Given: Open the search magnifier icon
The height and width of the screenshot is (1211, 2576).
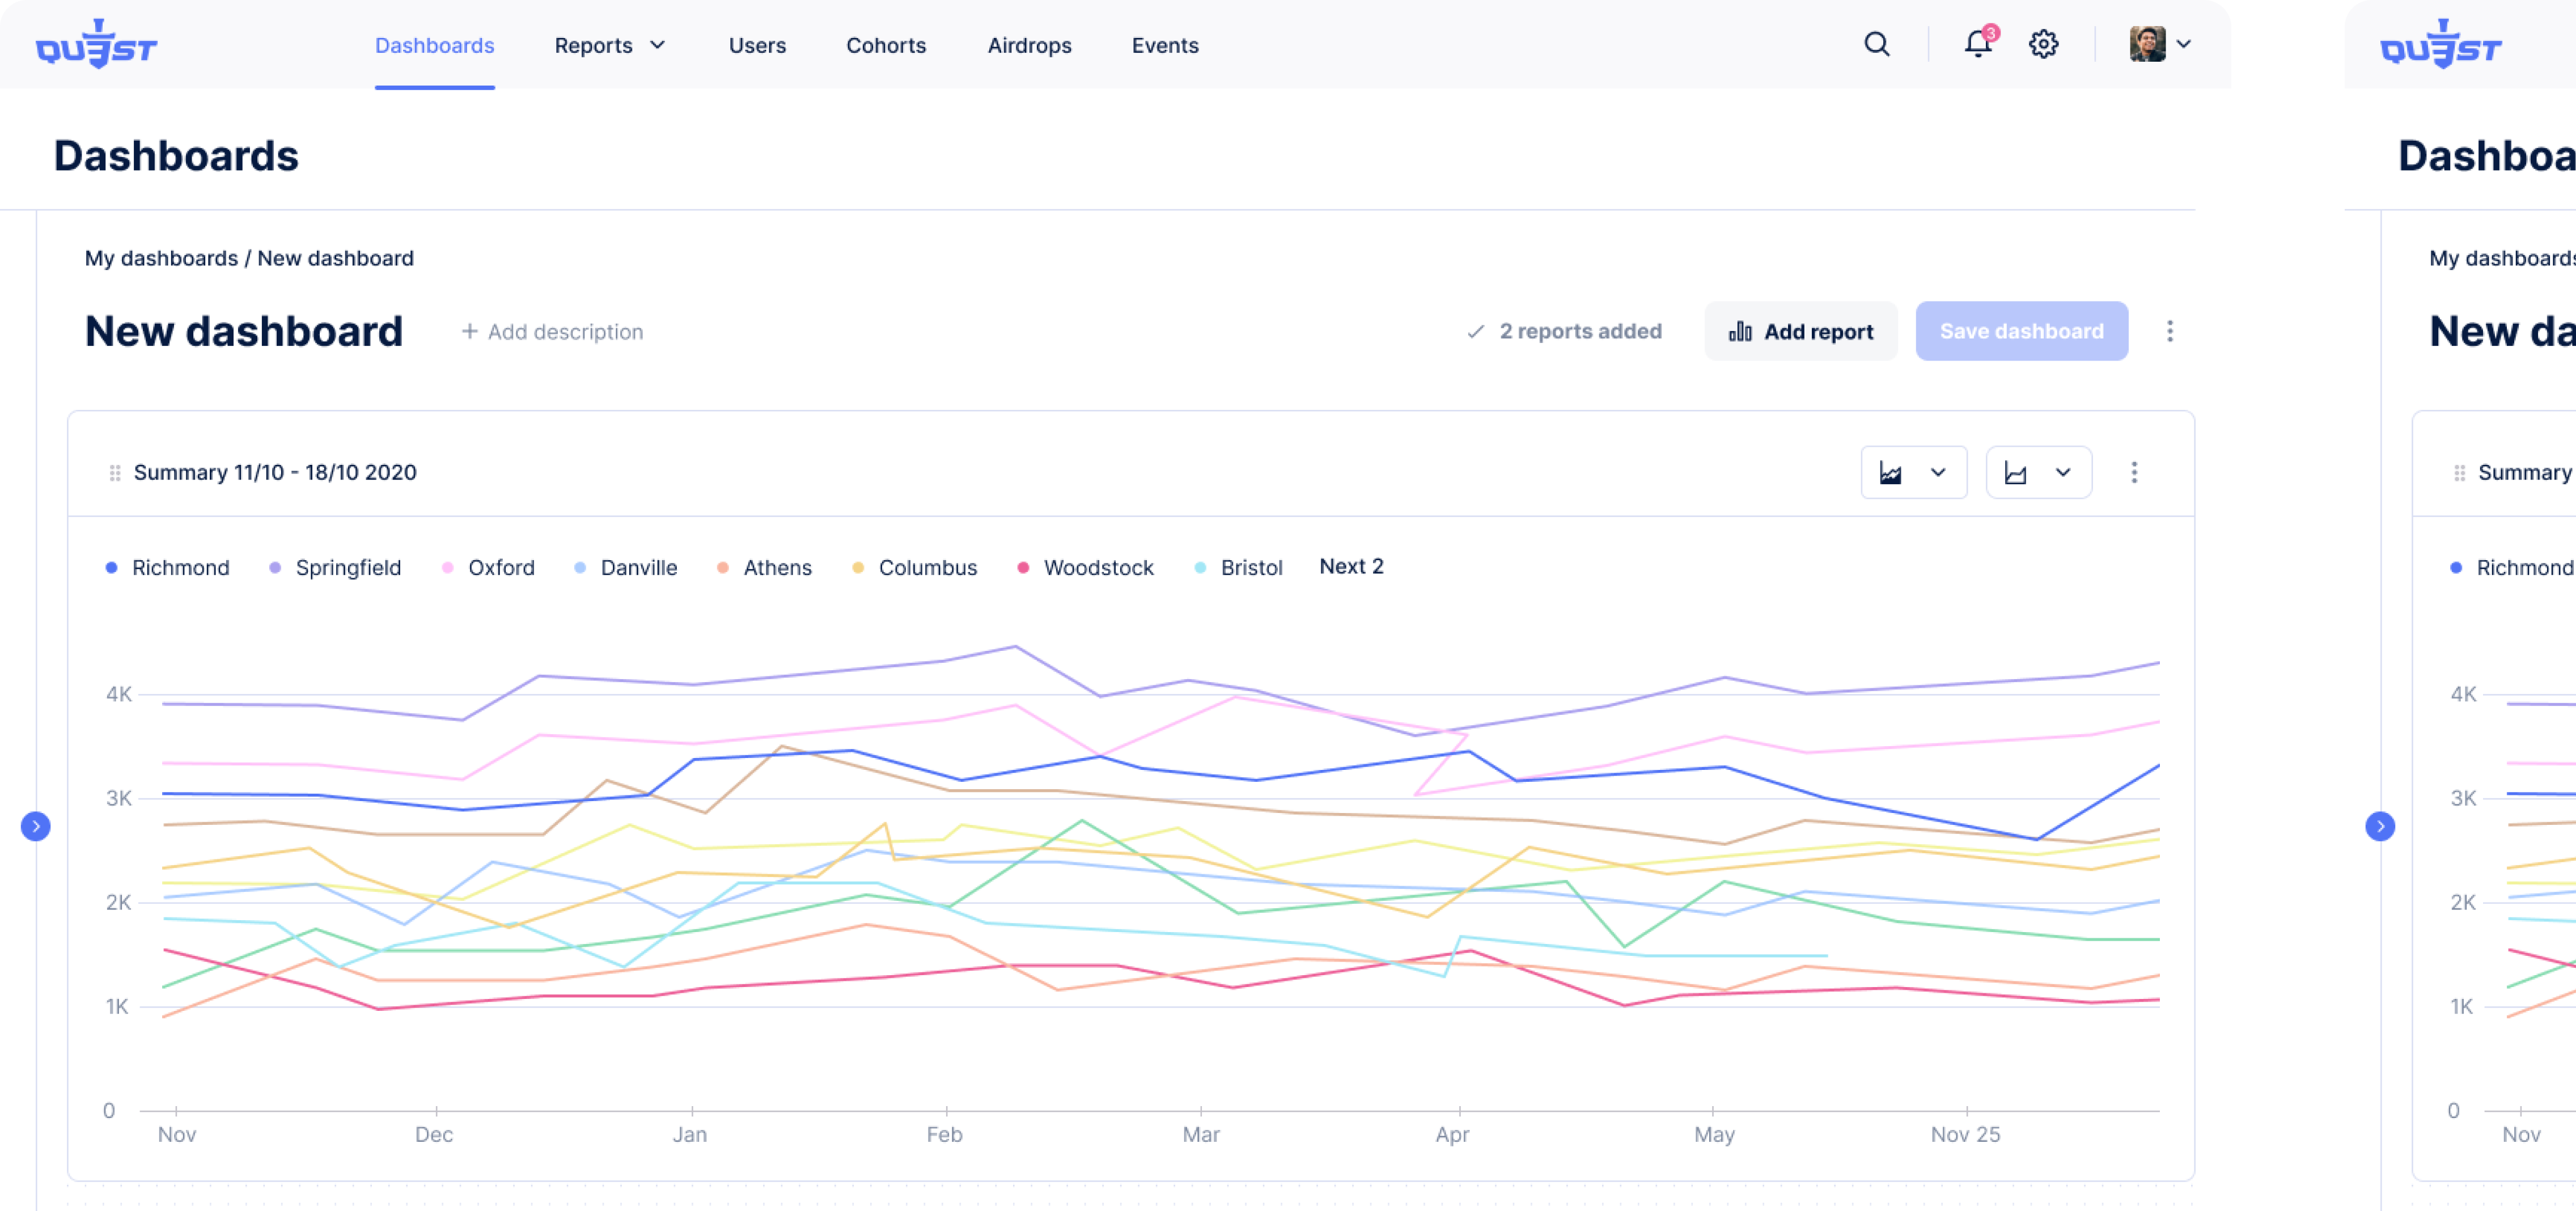Looking at the screenshot, I should click(1876, 44).
